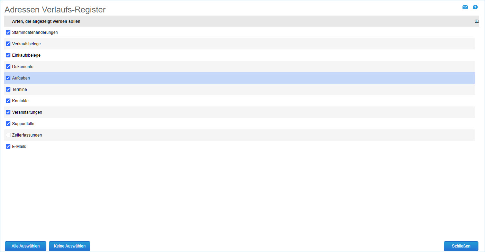Click the Zeiterfassungen row label
Image resolution: width=485 pixels, height=252 pixels.
[27, 135]
